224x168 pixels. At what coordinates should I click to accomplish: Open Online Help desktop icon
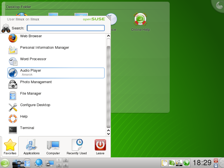pyautogui.click(x=140, y=22)
